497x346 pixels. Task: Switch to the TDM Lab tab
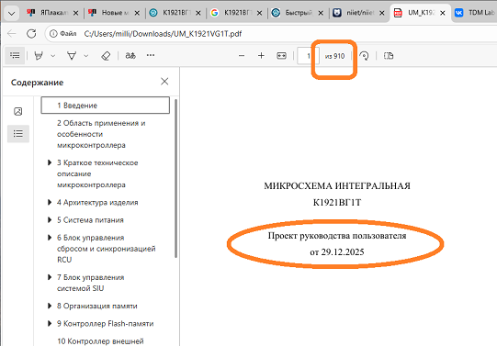click(475, 13)
